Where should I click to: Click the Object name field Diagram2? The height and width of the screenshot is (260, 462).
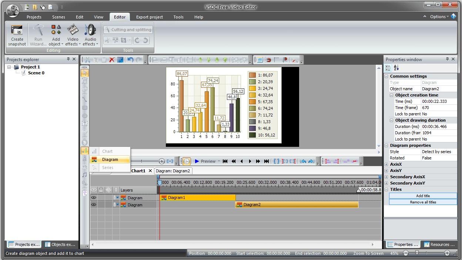(439, 89)
